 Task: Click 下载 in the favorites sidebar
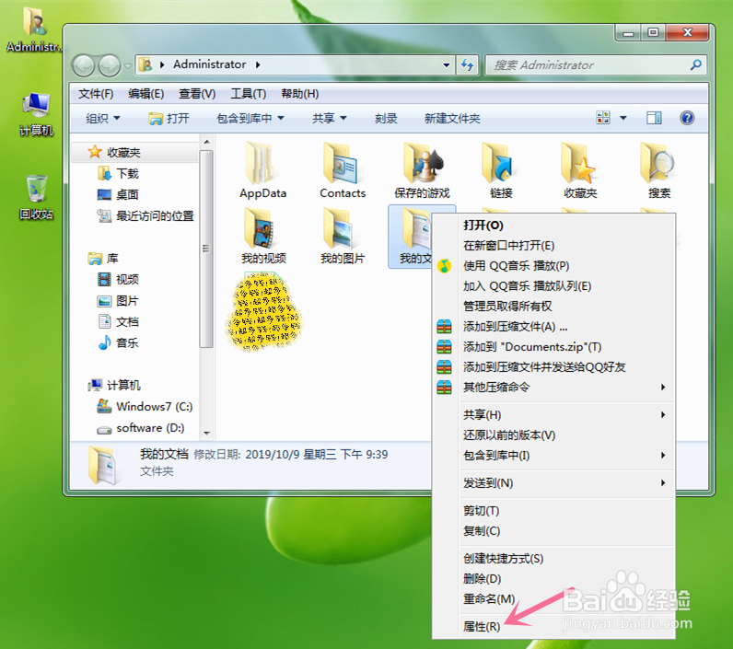[118, 174]
